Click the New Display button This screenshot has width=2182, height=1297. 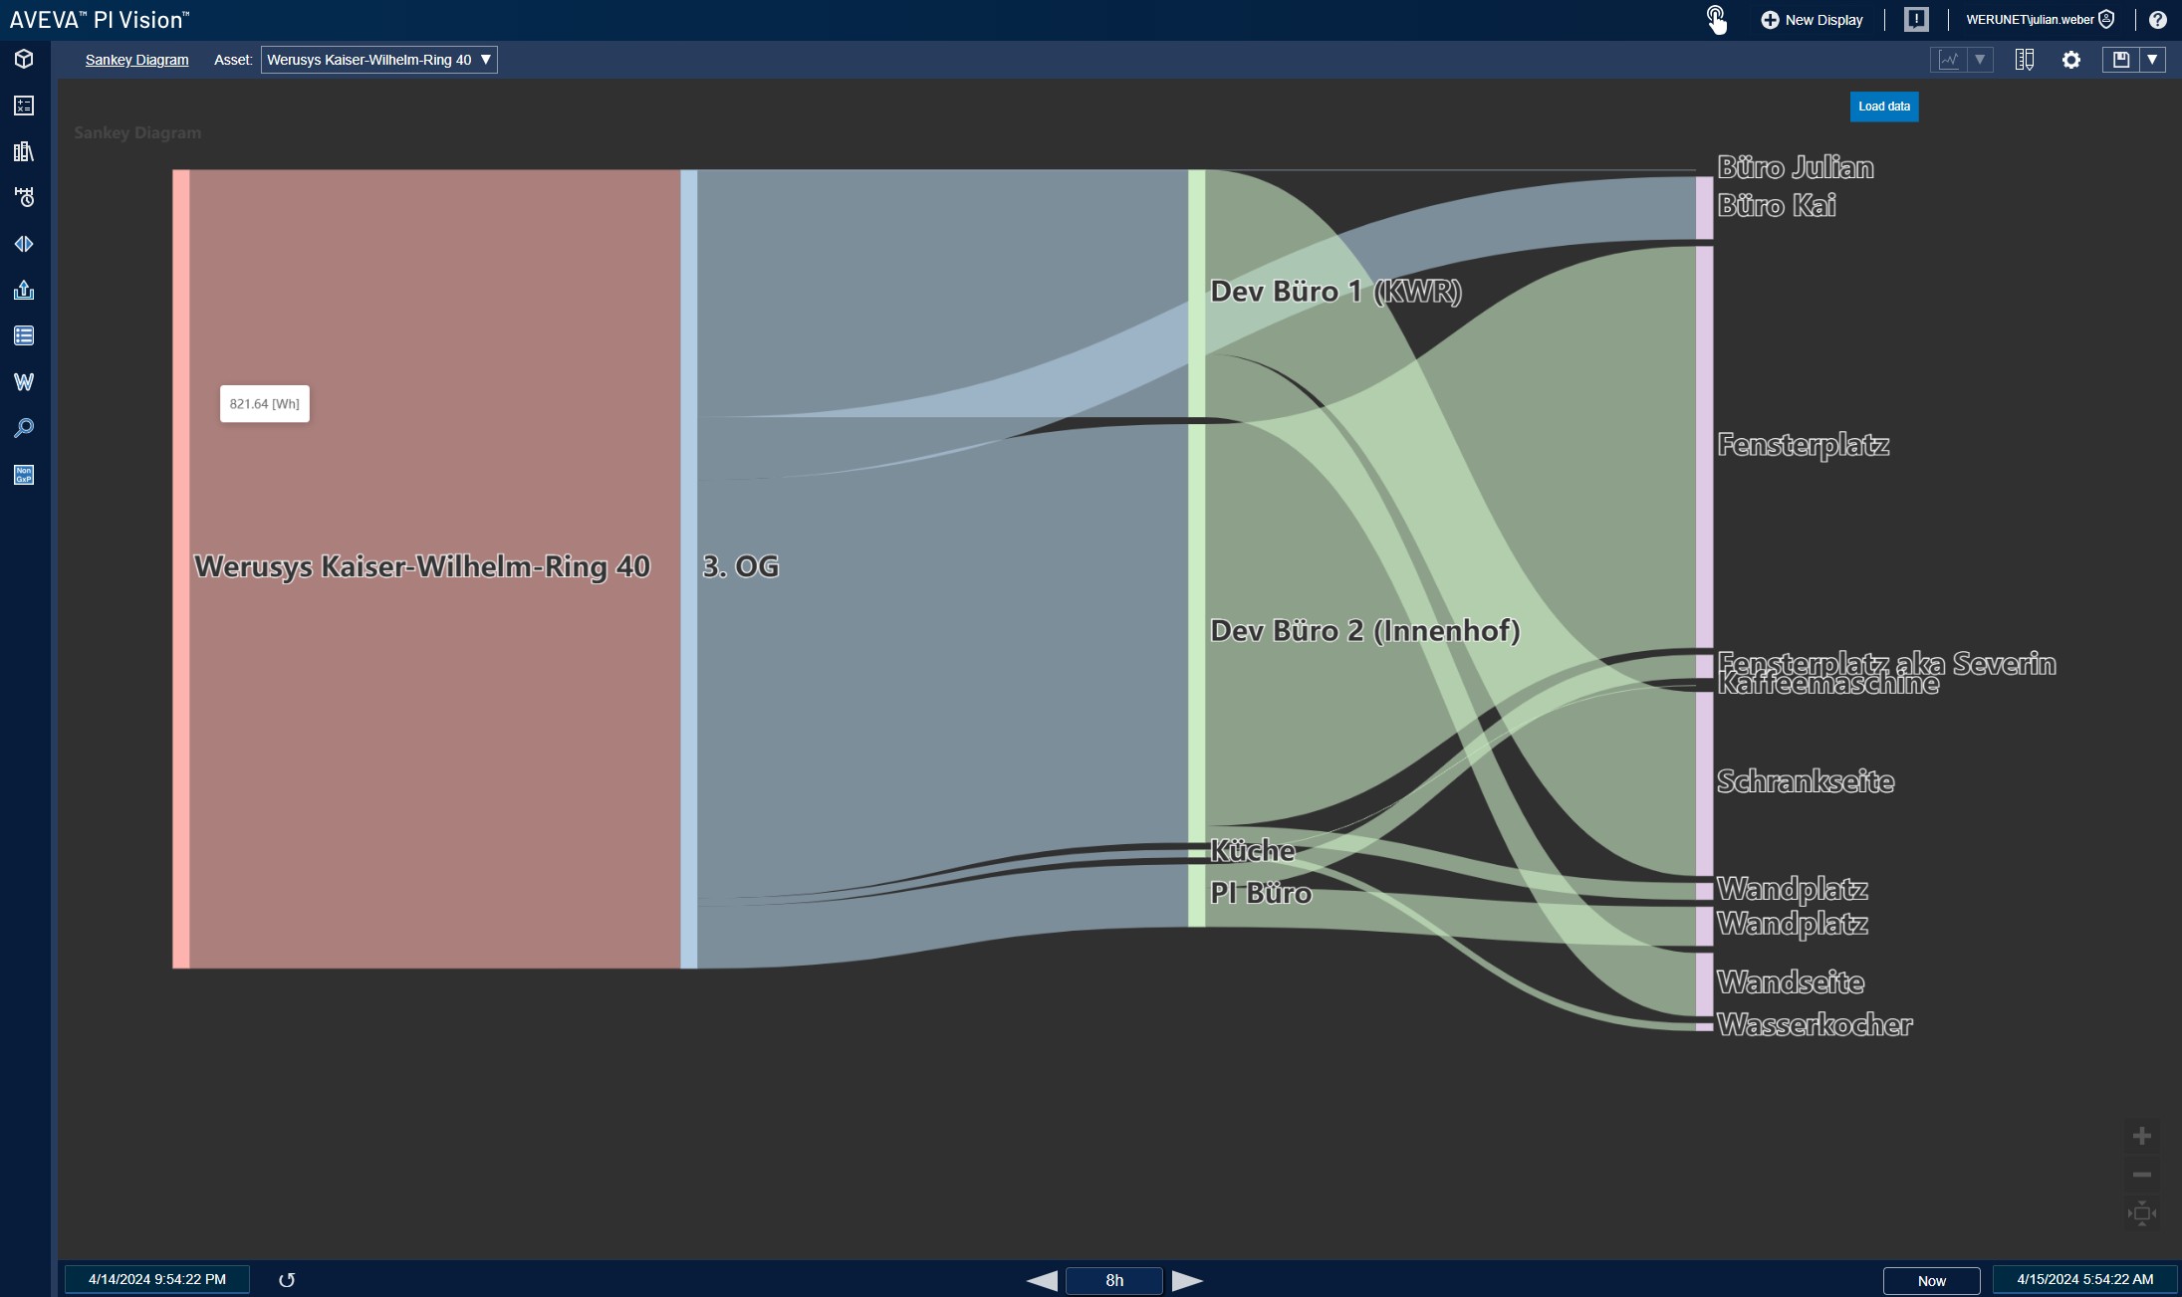tap(1812, 20)
